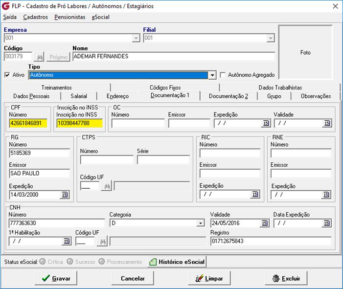Switch to the Dados Pessoais tab
The height and width of the screenshot is (289, 343).
coord(31,96)
